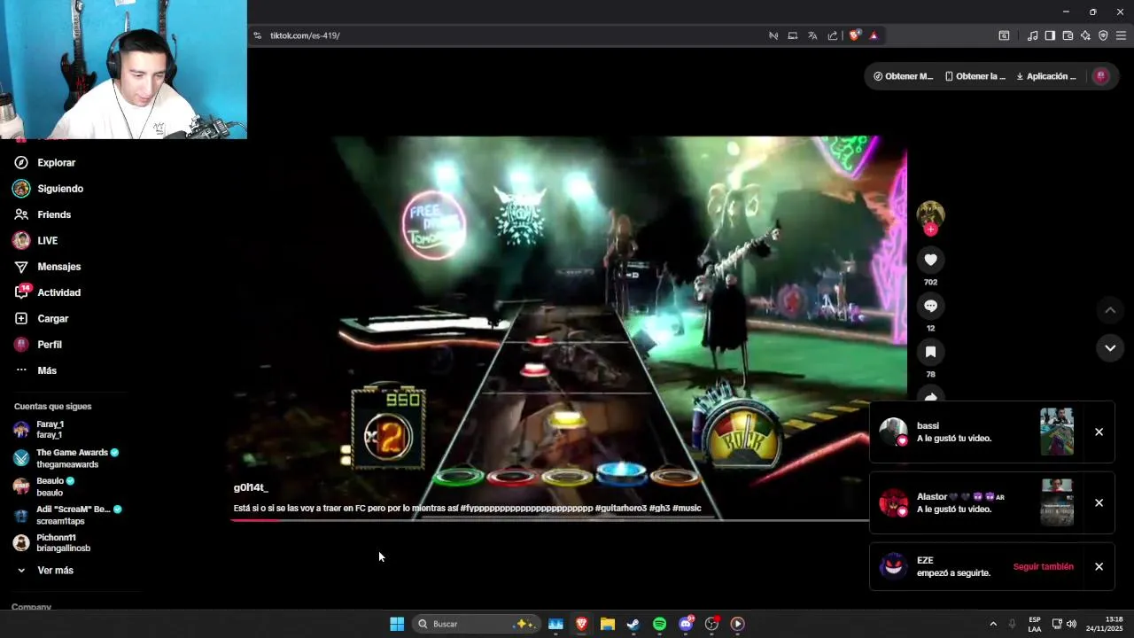The width and height of the screenshot is (1134, 638).
Task: Dismiss the bassi like notification
Action: point(1099,432)
